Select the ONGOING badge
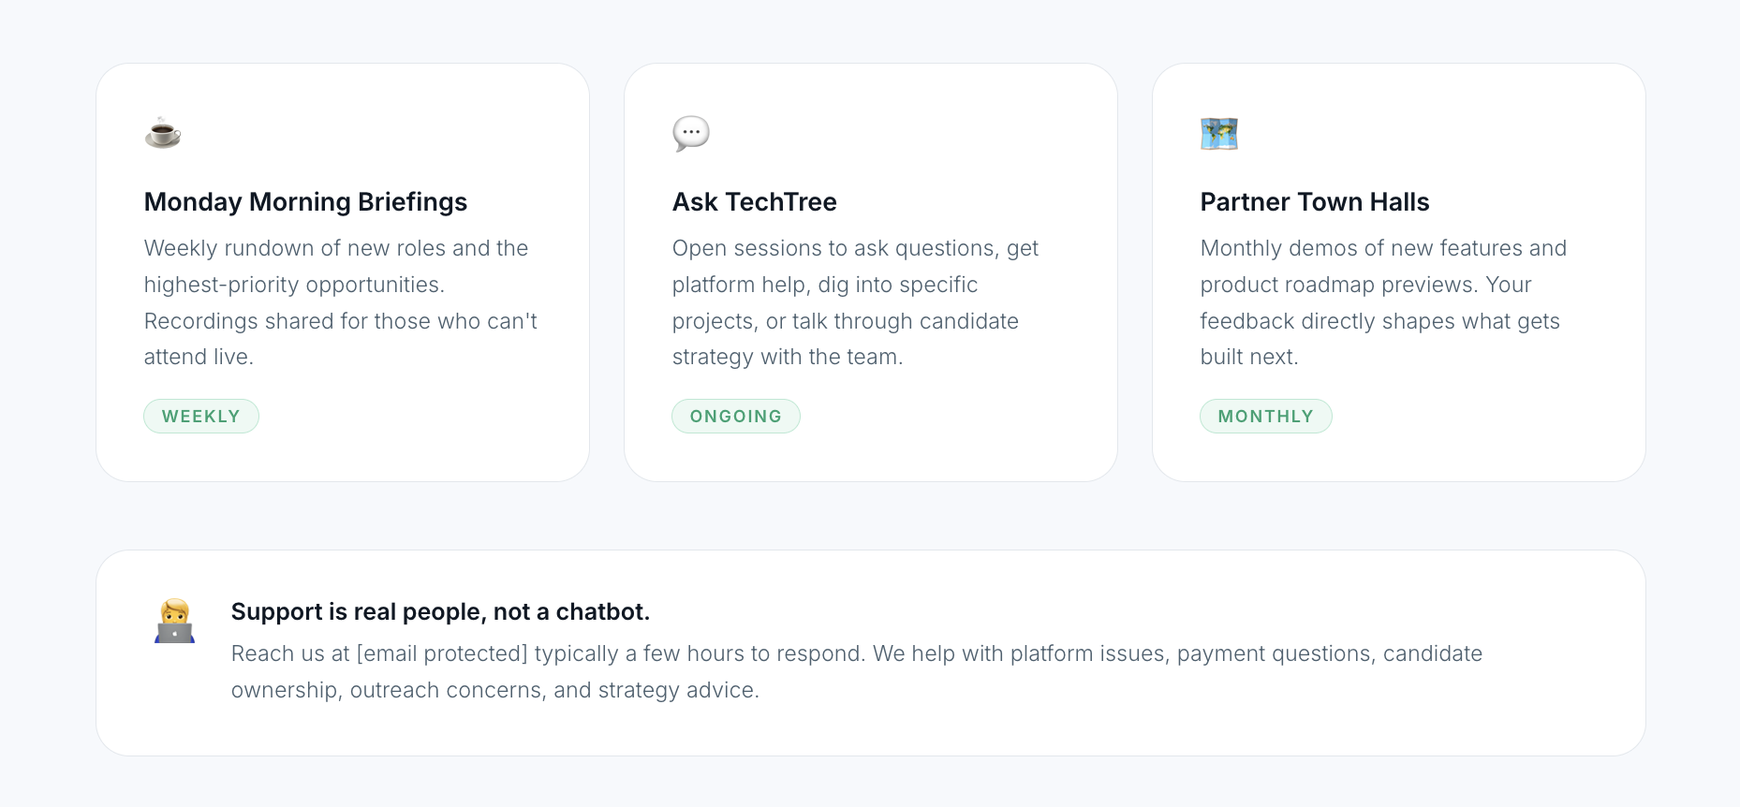The height and width of the screenshot is (807, 1740). (x=736, y=417)
